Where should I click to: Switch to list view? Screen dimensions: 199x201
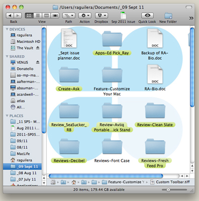38,16
